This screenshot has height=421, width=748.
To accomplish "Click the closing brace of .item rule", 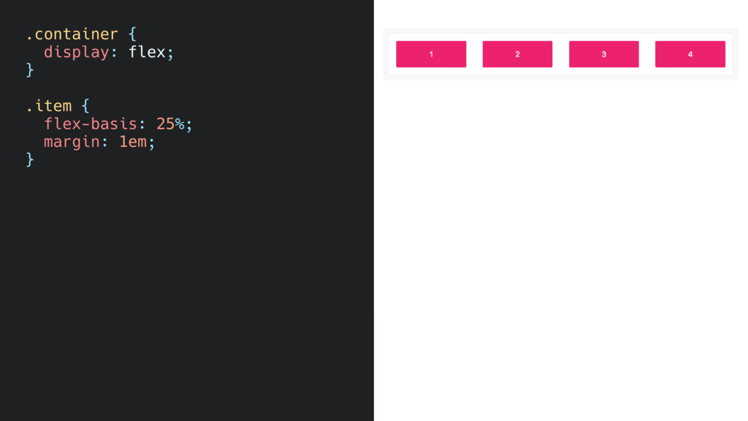I will (30, 159).
